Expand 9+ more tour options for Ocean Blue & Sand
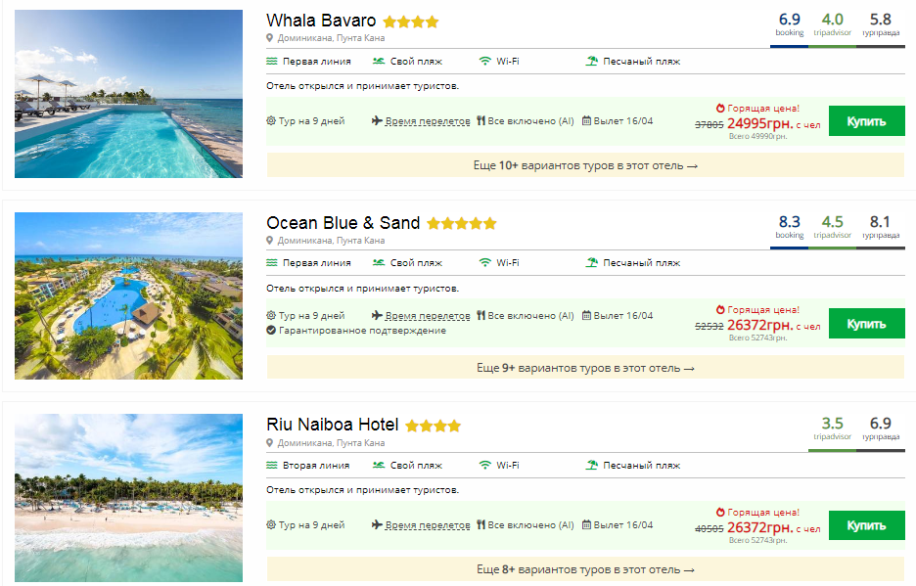 584,368
